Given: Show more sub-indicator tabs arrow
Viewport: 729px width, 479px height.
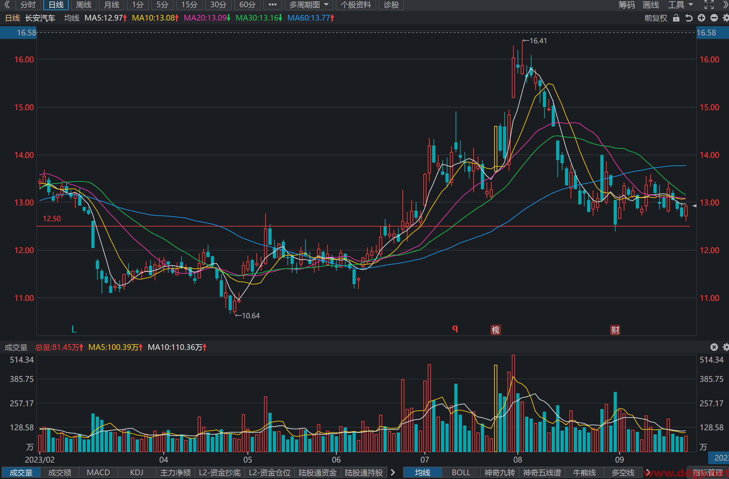Looking at the screenshot, I should (x=393, y=472).
